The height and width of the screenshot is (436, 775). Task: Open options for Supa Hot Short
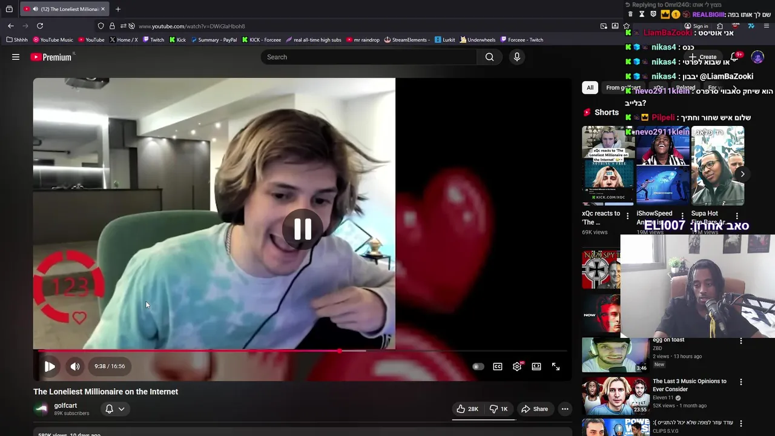pos(737,216)
